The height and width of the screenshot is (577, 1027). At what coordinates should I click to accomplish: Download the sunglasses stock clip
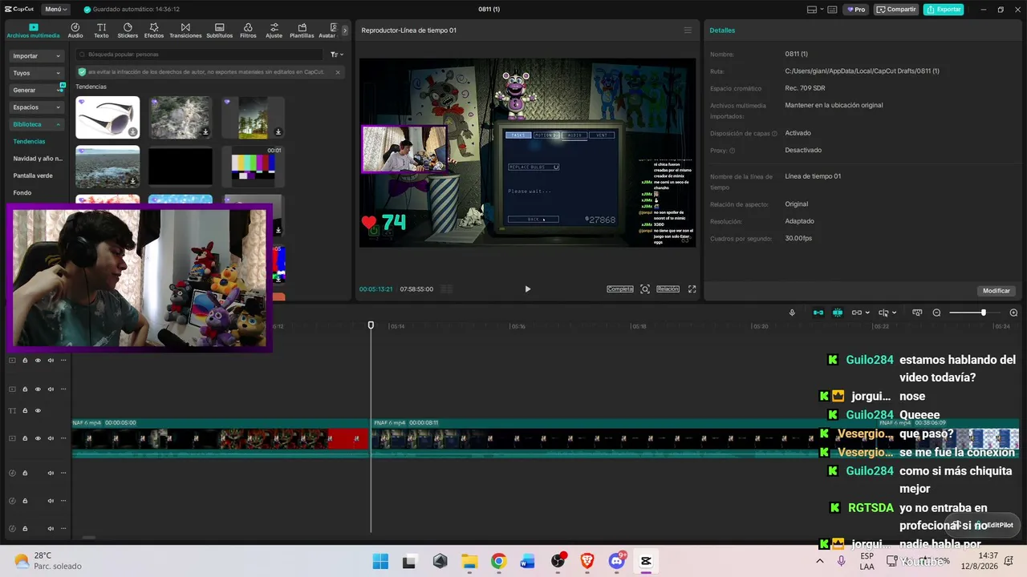point(133,132)
